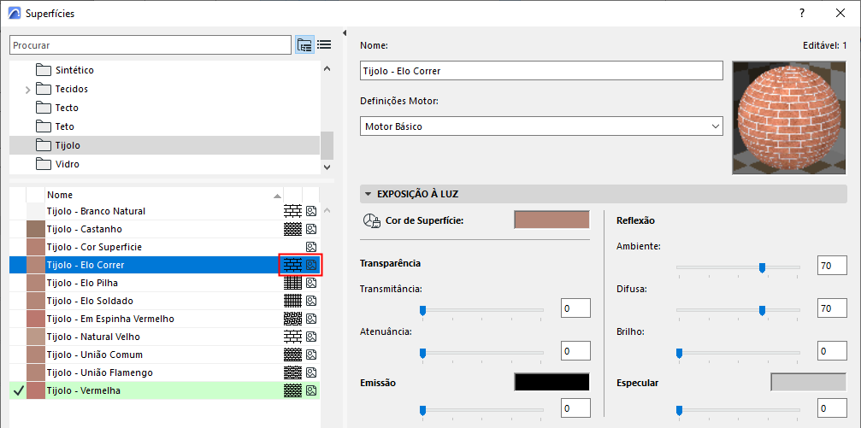Click texture icon for Tijolo - Castanho
This screenshot has width=861, height=428.
(x=311, y=229)
